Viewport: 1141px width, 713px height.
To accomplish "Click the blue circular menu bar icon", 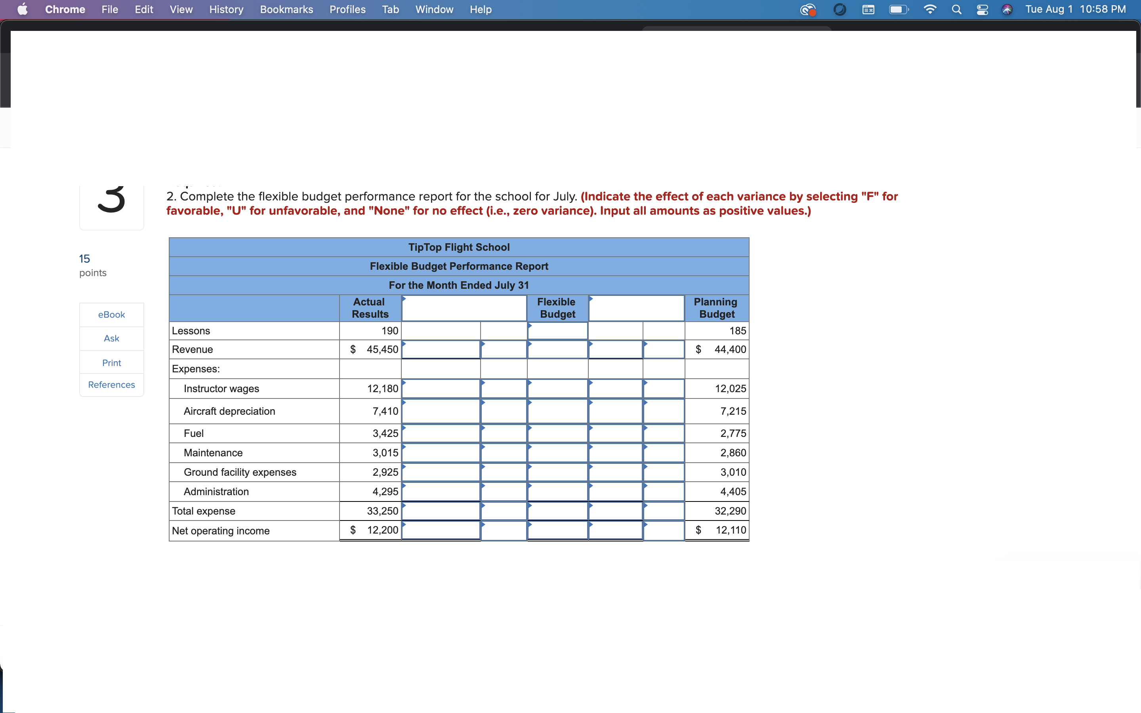I will pyautogui.click(x=840, y=10).
